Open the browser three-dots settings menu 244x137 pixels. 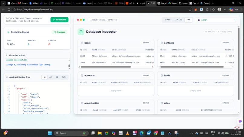point(225,9)
